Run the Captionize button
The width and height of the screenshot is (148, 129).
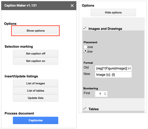(36, 120)
